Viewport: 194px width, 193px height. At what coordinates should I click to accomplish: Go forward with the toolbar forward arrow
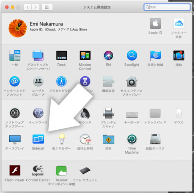click(x=35, y=7)
